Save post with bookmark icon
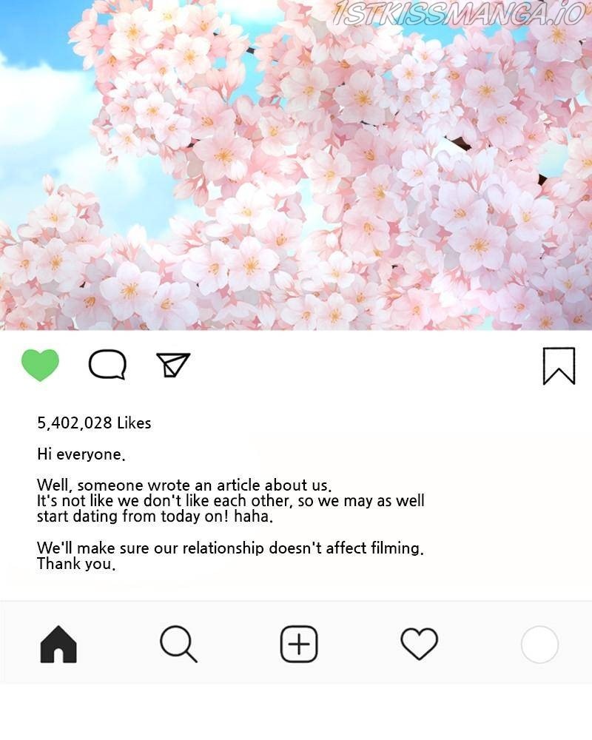 point(559,366)
